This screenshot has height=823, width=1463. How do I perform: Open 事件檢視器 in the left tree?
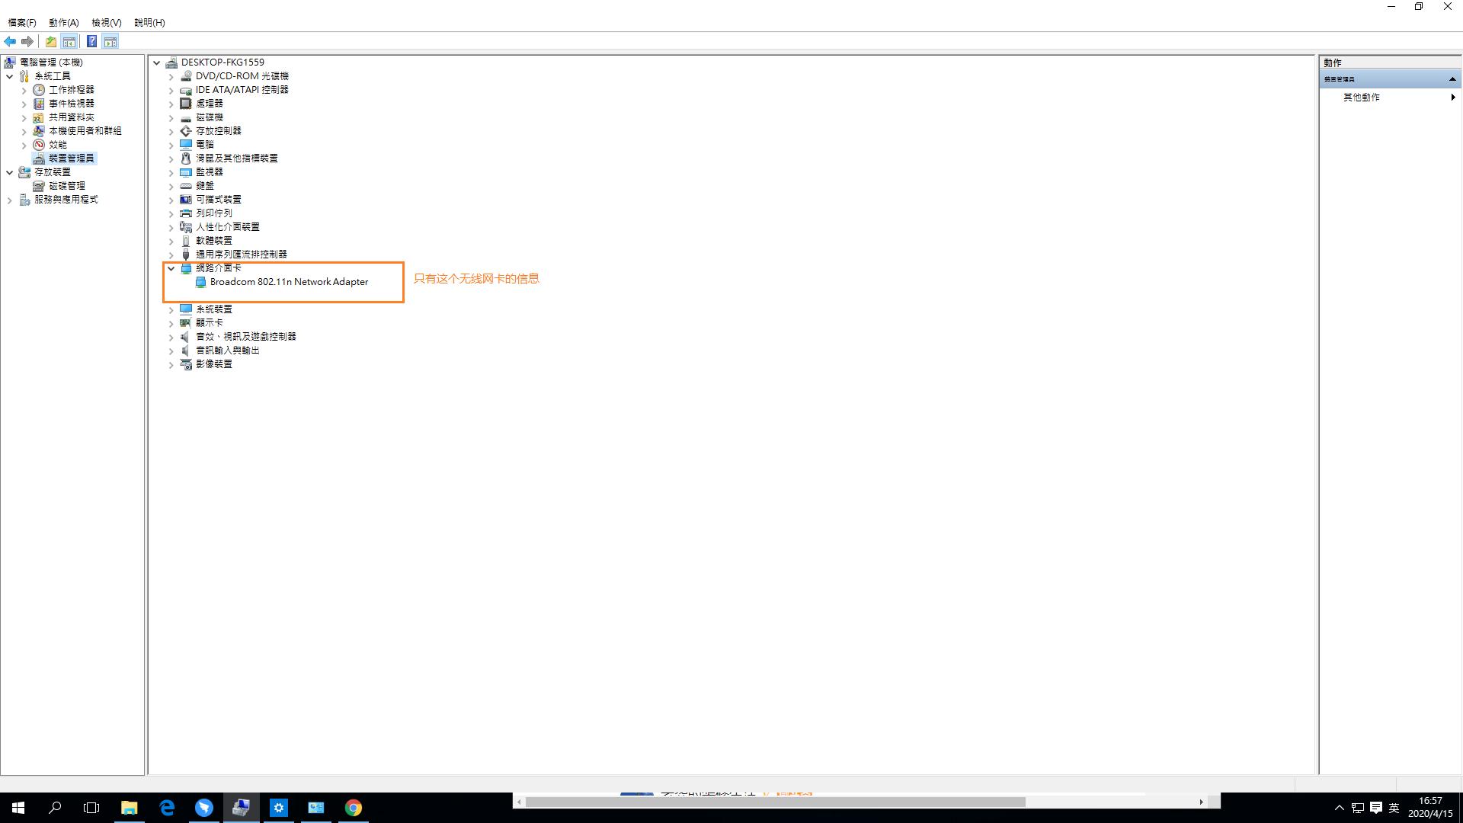coord(71,104)
